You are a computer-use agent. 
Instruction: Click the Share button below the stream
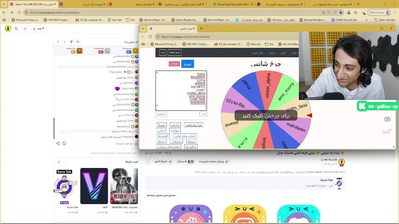(x=163, y=161)
